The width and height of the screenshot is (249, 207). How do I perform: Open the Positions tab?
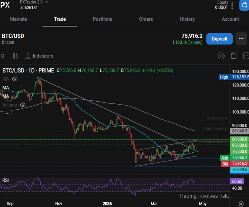click(x=102, y=19)
